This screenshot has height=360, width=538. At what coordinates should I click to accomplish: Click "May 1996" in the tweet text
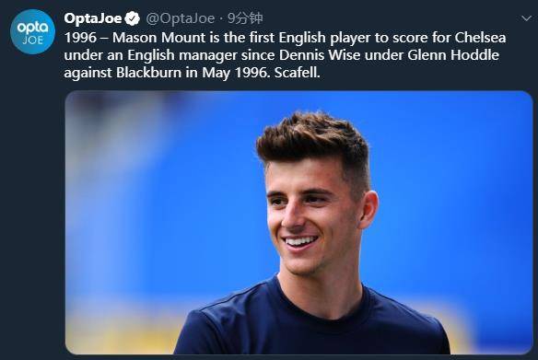click(236, 73)
